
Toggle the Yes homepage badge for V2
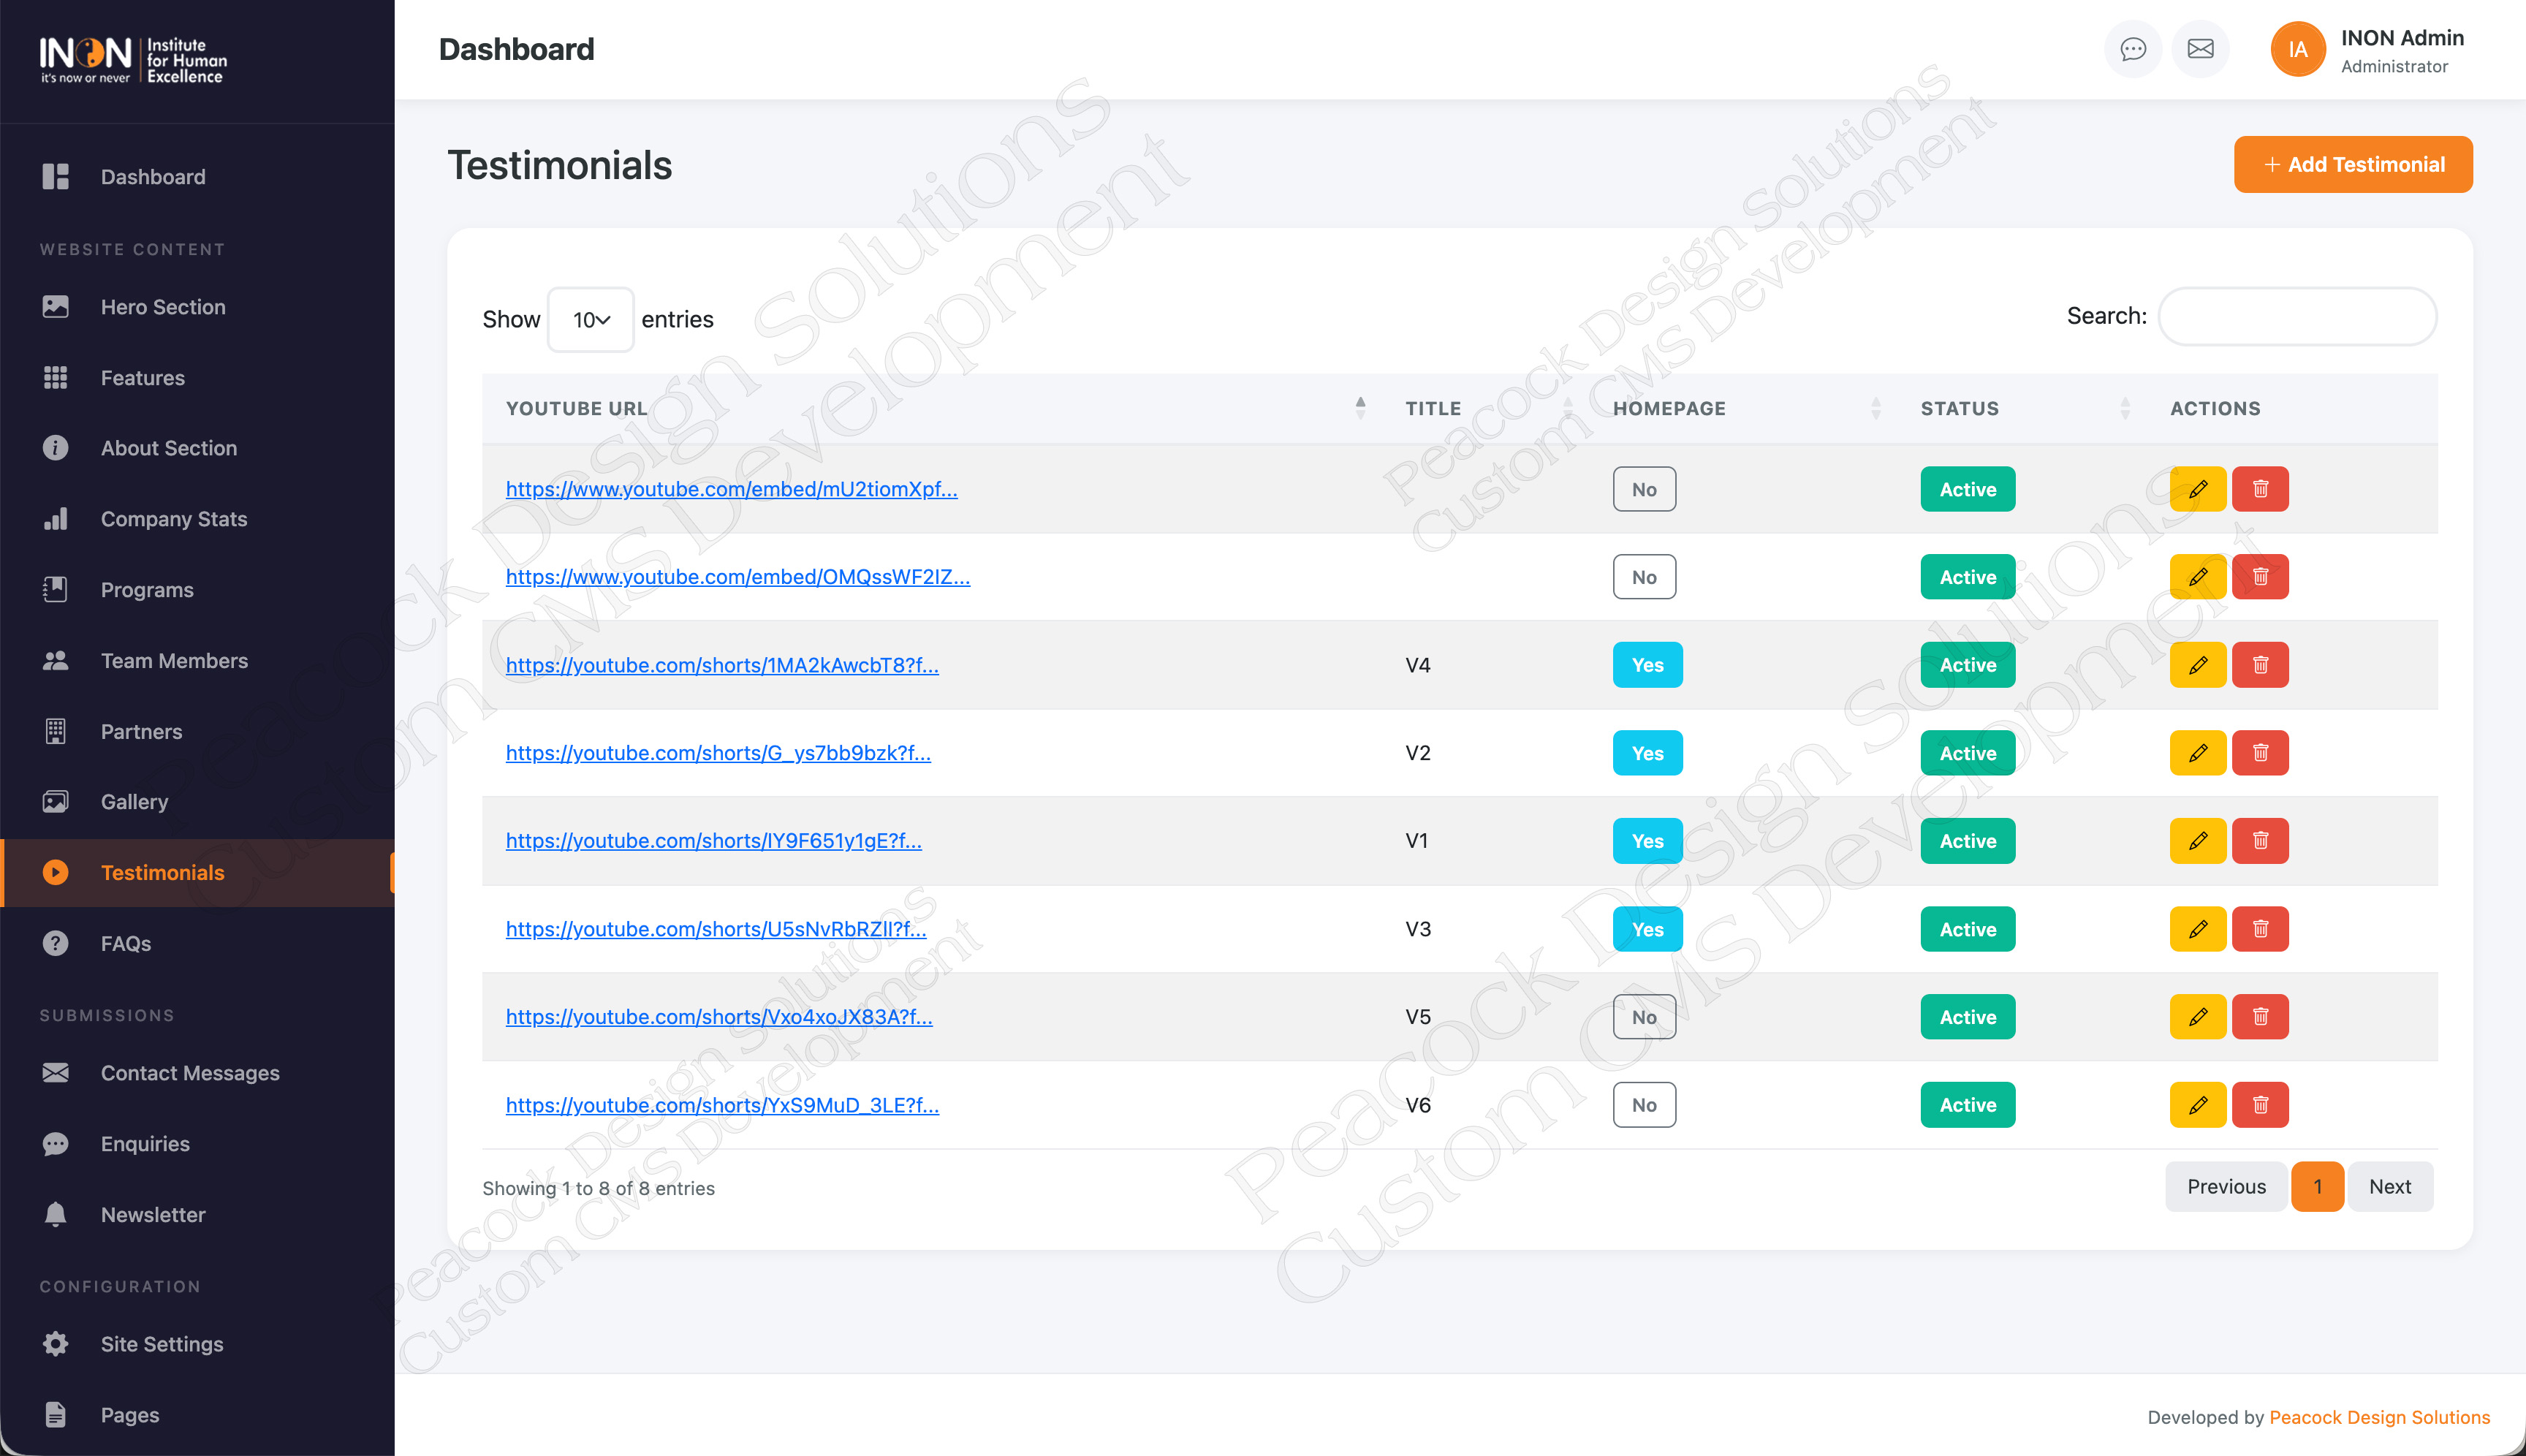1647,753
